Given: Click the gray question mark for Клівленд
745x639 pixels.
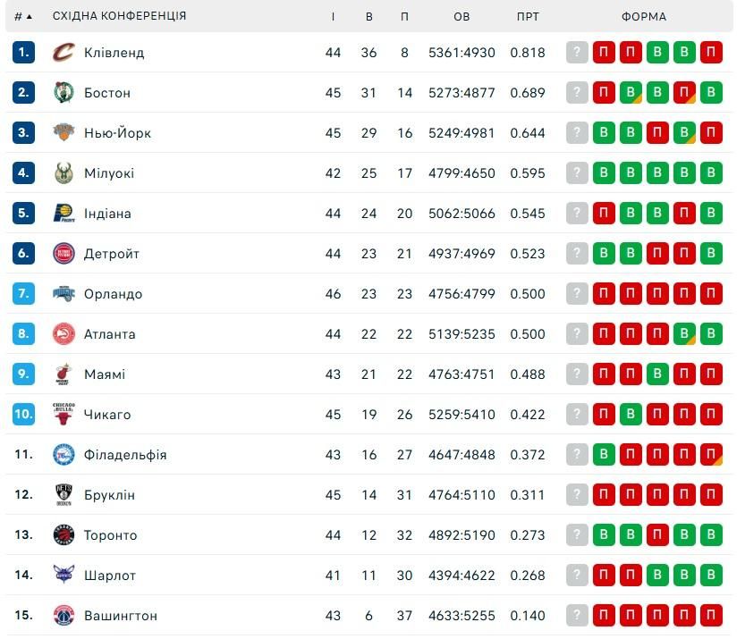Looking at the screenshot, I should click(x=577, y=53).
